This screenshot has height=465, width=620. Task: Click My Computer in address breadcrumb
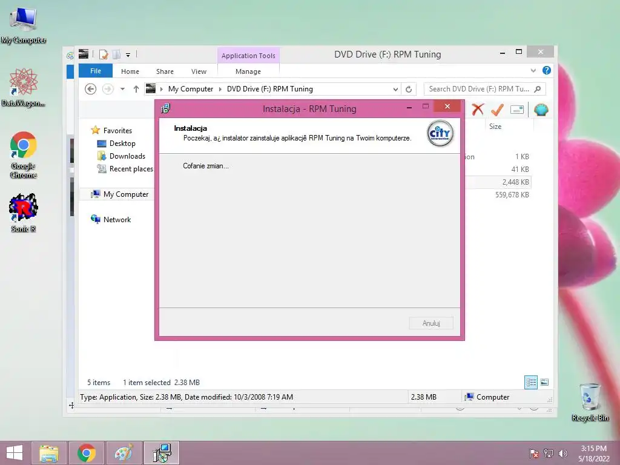[x=191, y=89]
